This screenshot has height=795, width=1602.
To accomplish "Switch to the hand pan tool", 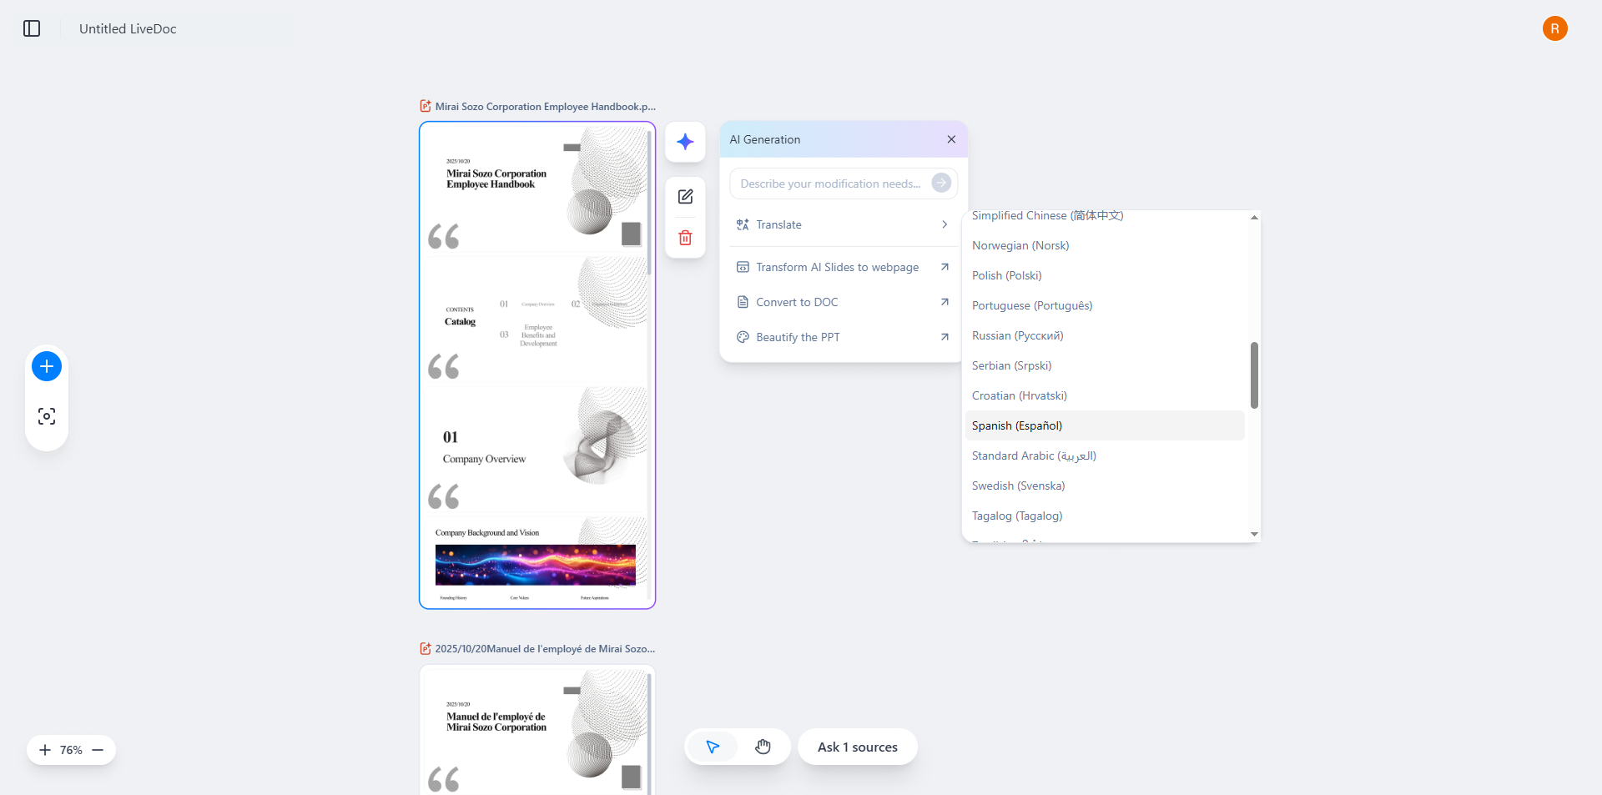I will tap(763, 747).
